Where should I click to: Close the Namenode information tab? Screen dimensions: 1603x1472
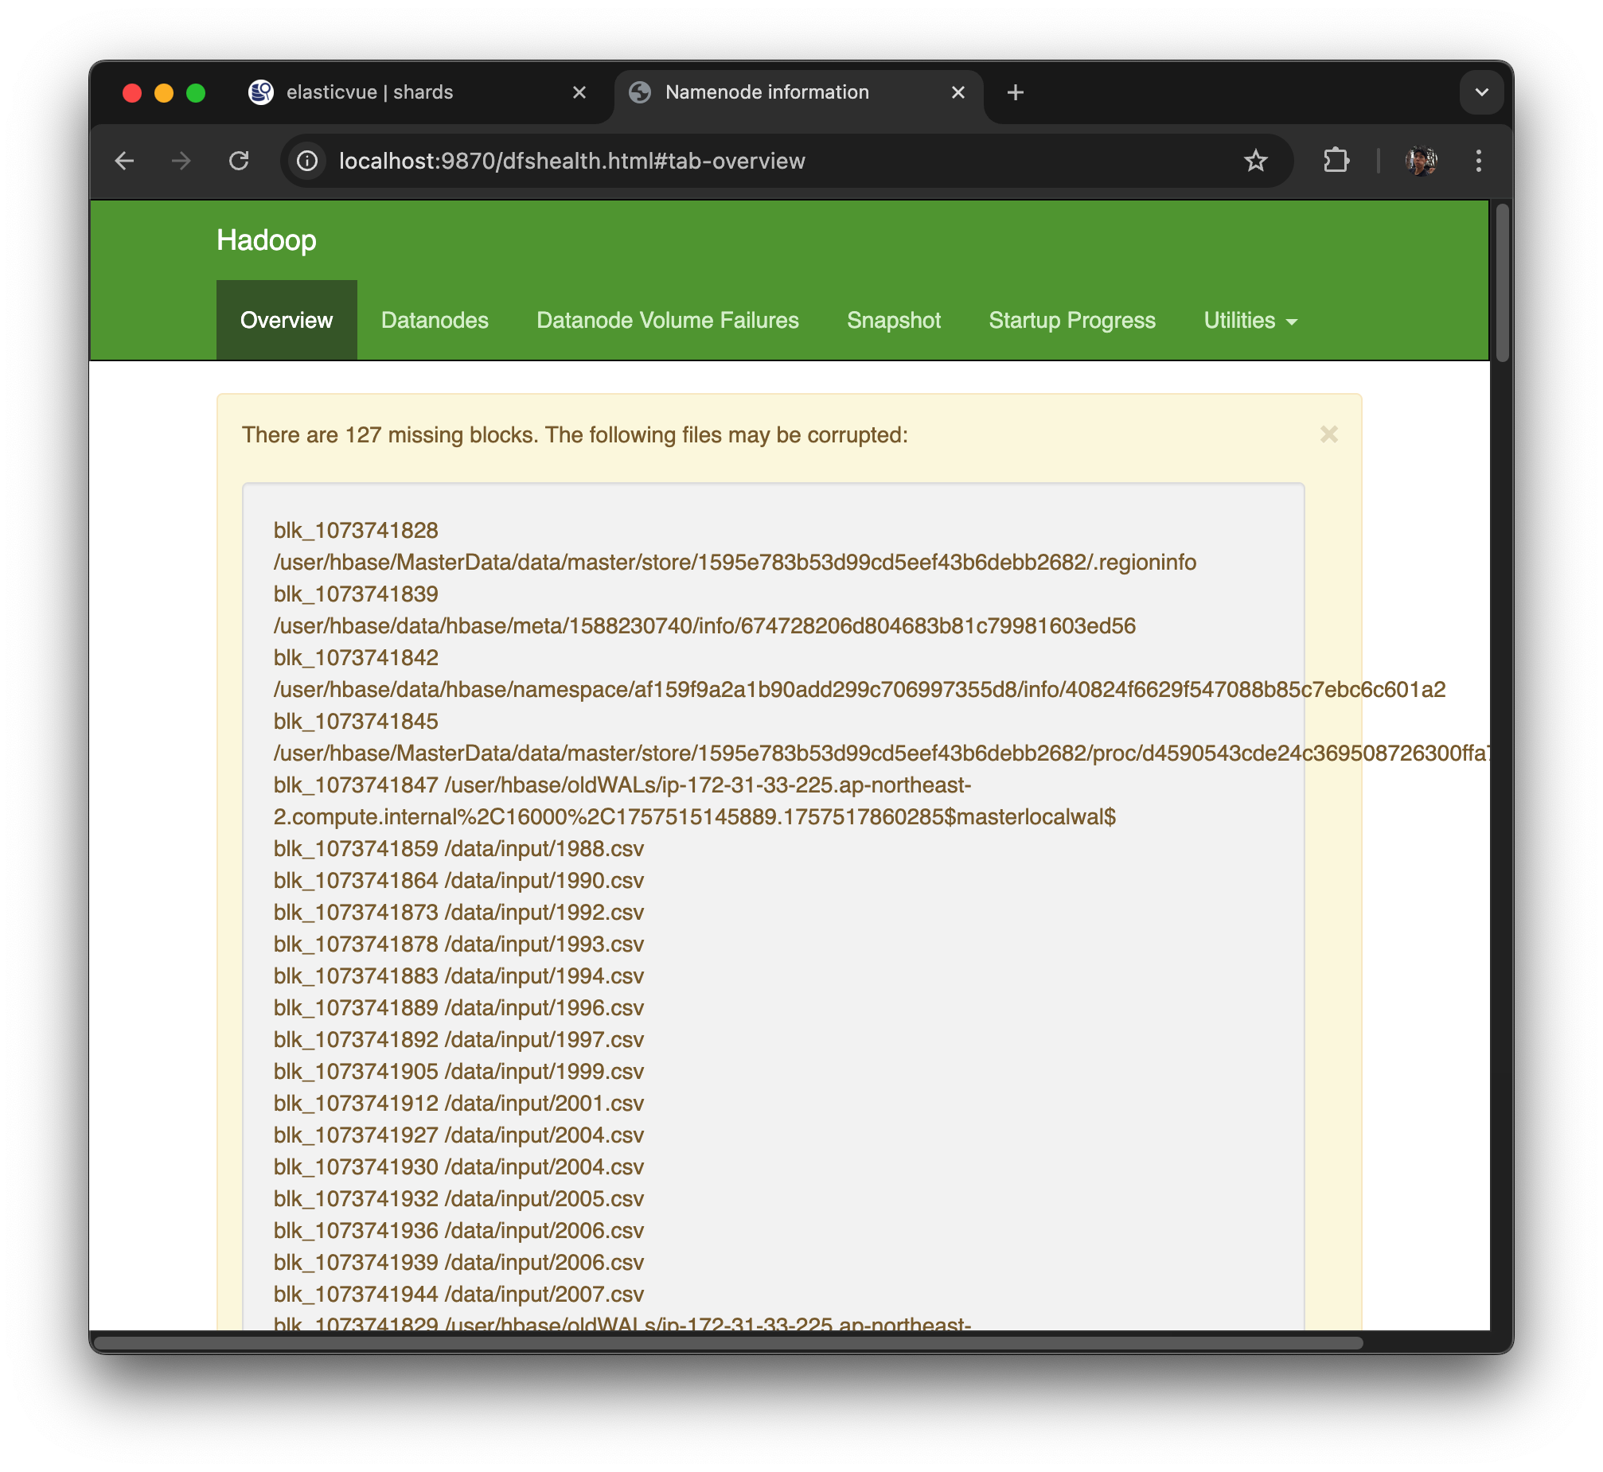[958, 92]
